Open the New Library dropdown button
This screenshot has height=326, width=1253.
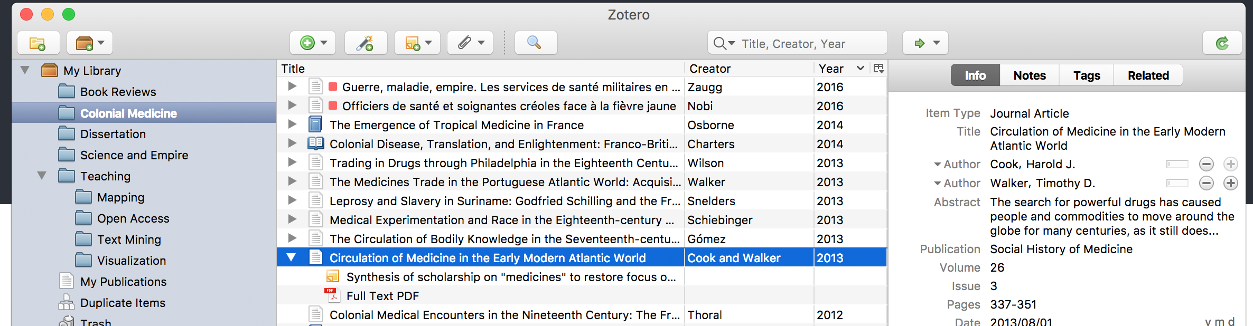pos(90,43)
